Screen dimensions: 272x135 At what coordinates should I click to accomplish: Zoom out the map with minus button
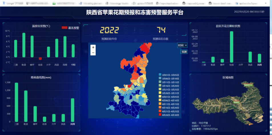(x=93, y=53)
